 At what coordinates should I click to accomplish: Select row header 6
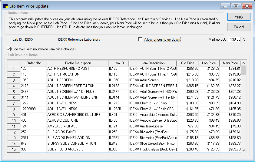pos(14,98)
